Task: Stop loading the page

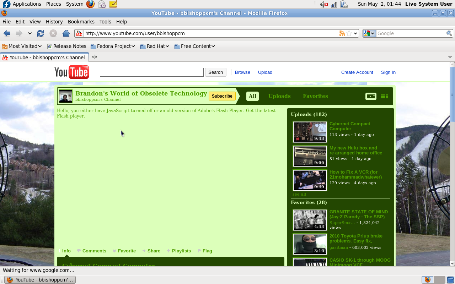Action: coord(53,33)
